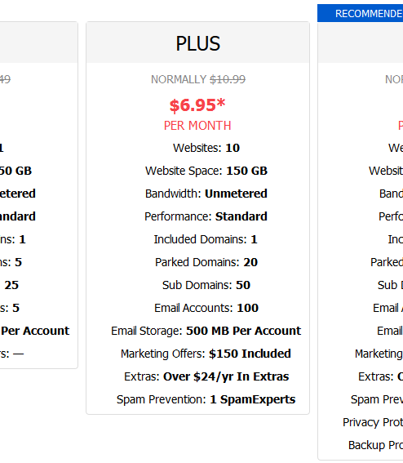Screen dimensions: 403x463
Task: Click the Website Space: 150 GB row
Action: pyautogui.click(x=206, y=171)
